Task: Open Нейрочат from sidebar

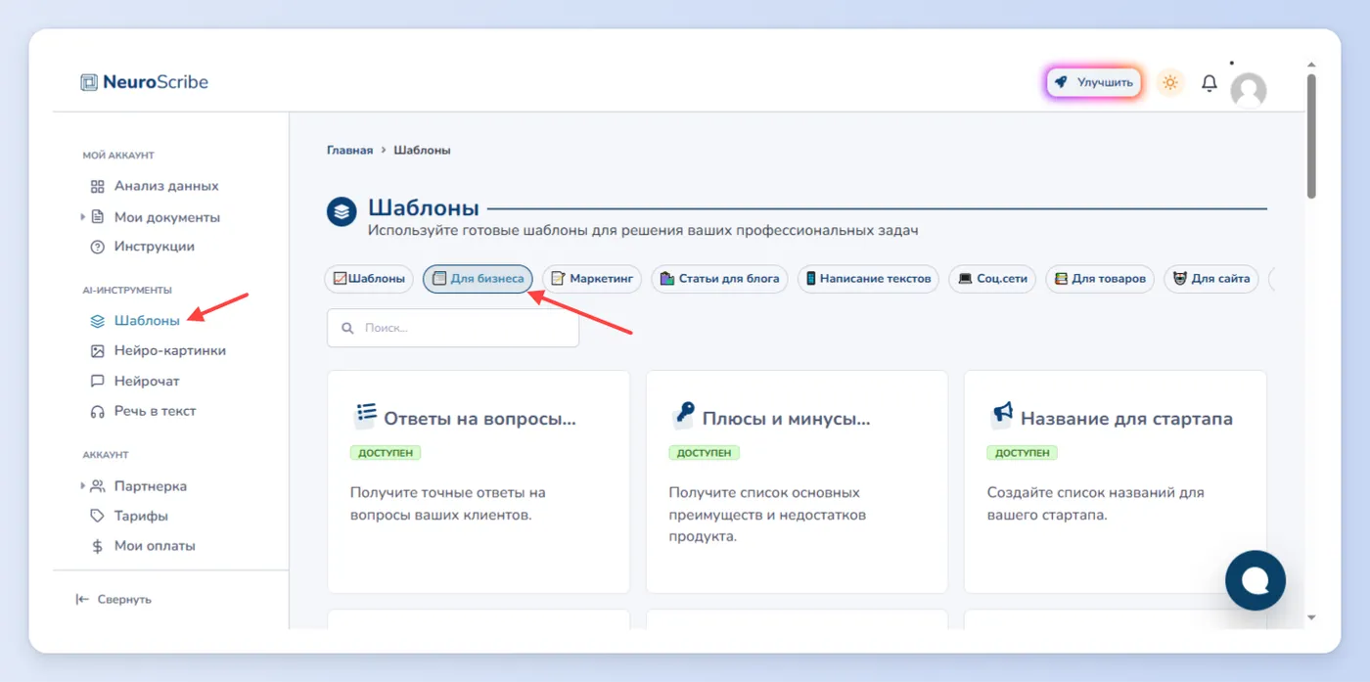Action: pyautogui.click(x=134, y=381)
